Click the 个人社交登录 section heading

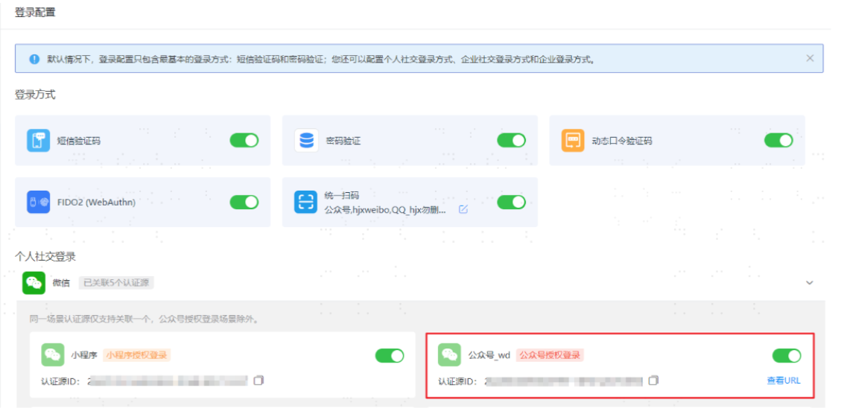click(45, 256)
